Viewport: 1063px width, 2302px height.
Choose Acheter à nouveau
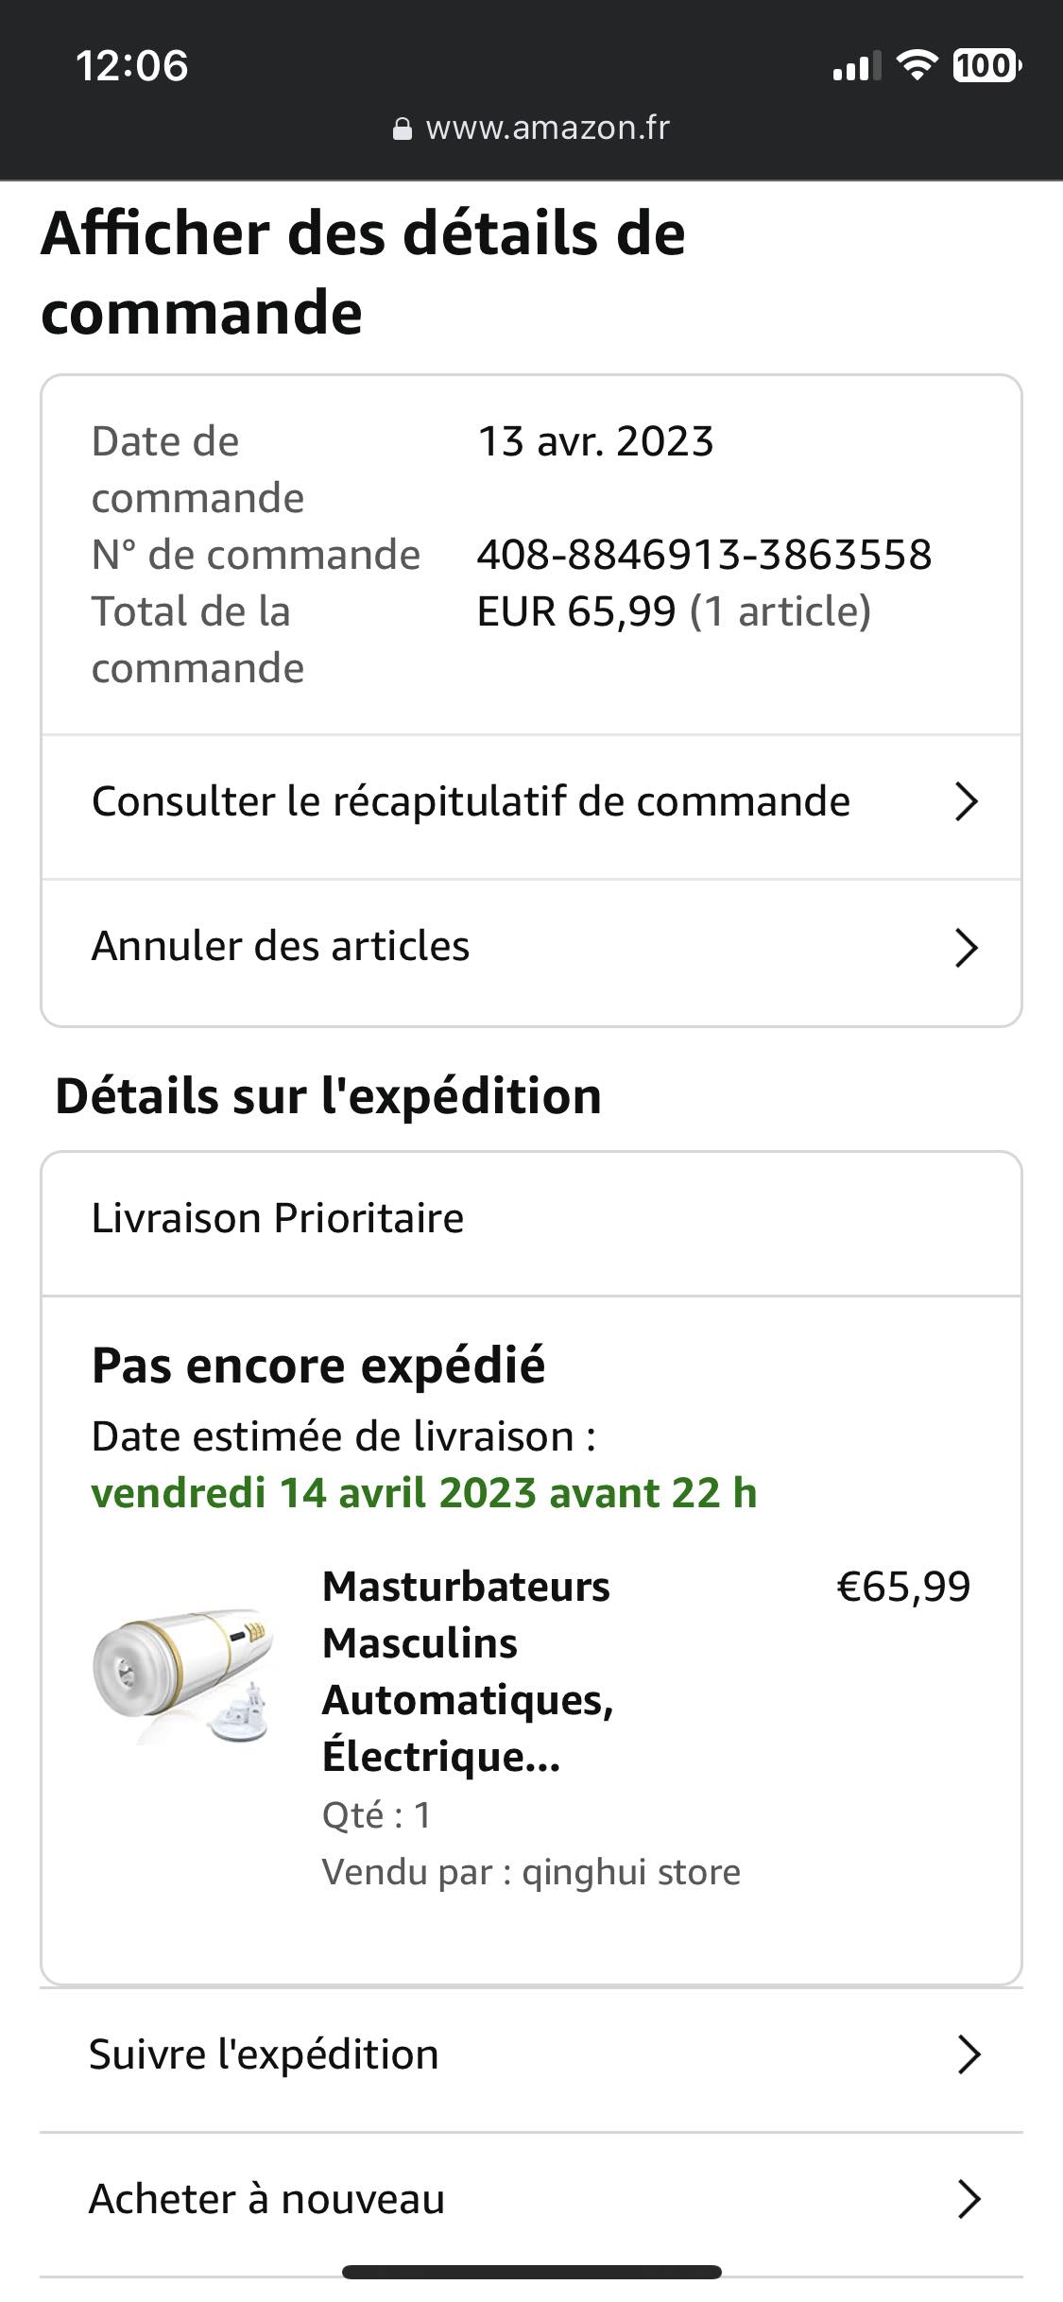pos(266,2200)
